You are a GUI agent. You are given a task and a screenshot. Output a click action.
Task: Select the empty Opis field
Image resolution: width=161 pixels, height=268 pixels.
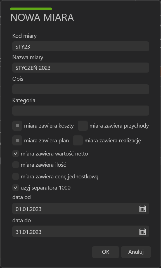80,89
